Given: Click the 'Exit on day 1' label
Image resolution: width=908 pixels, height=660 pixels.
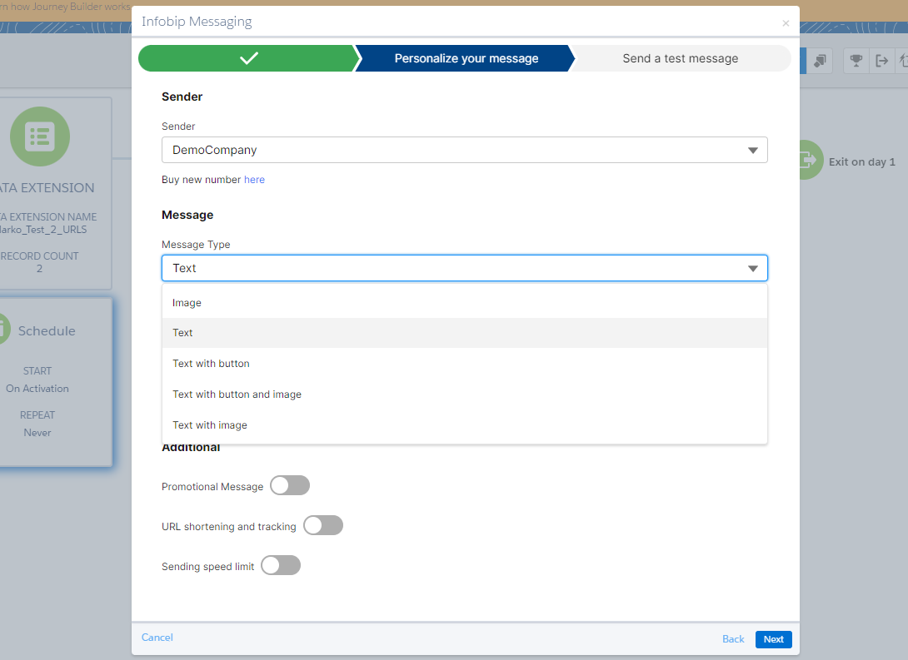Looking at the screenshot, I should pyautogui.click(x=861, y=162).
